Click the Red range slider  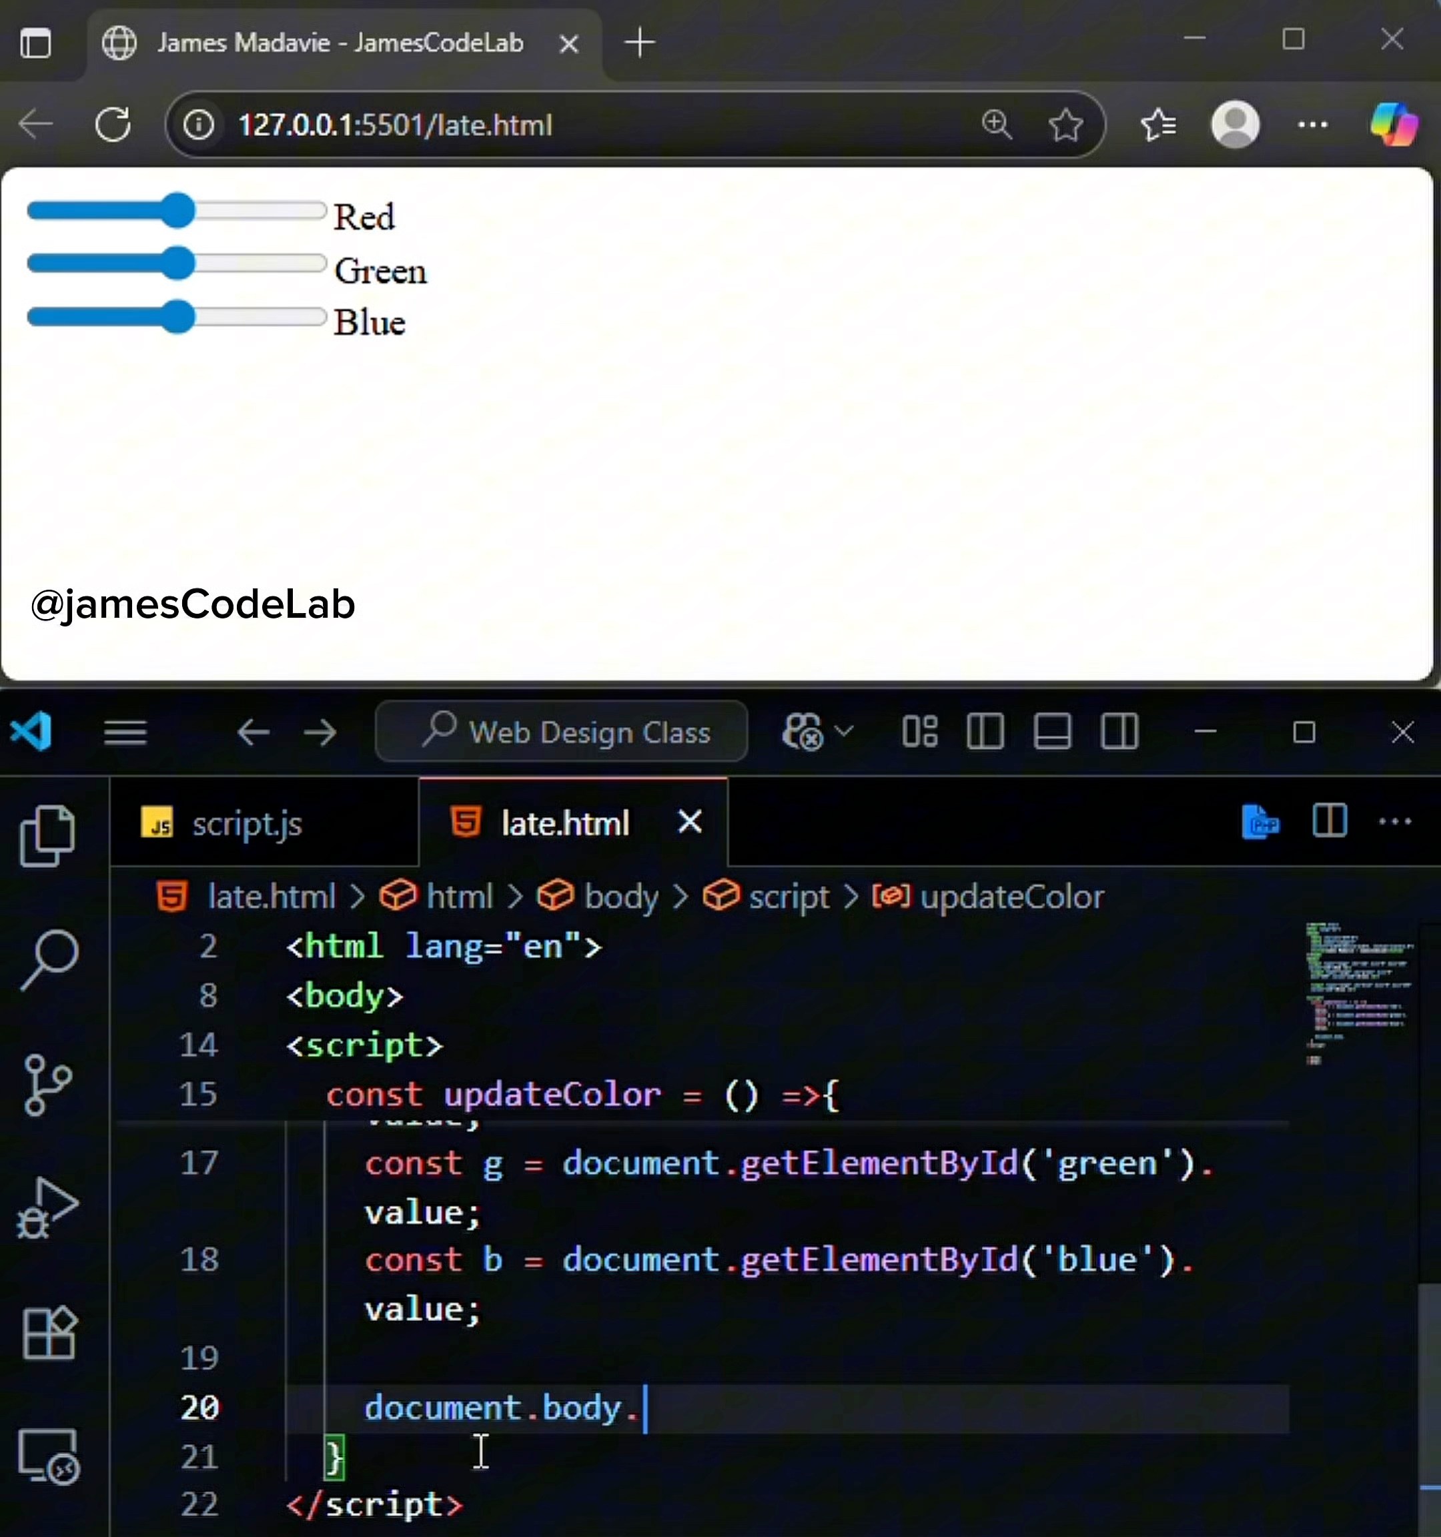pyautogui.click(x=176, y=211)
